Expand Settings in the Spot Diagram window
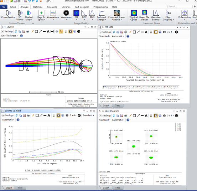197x191 pixels. tap(105, 115)
